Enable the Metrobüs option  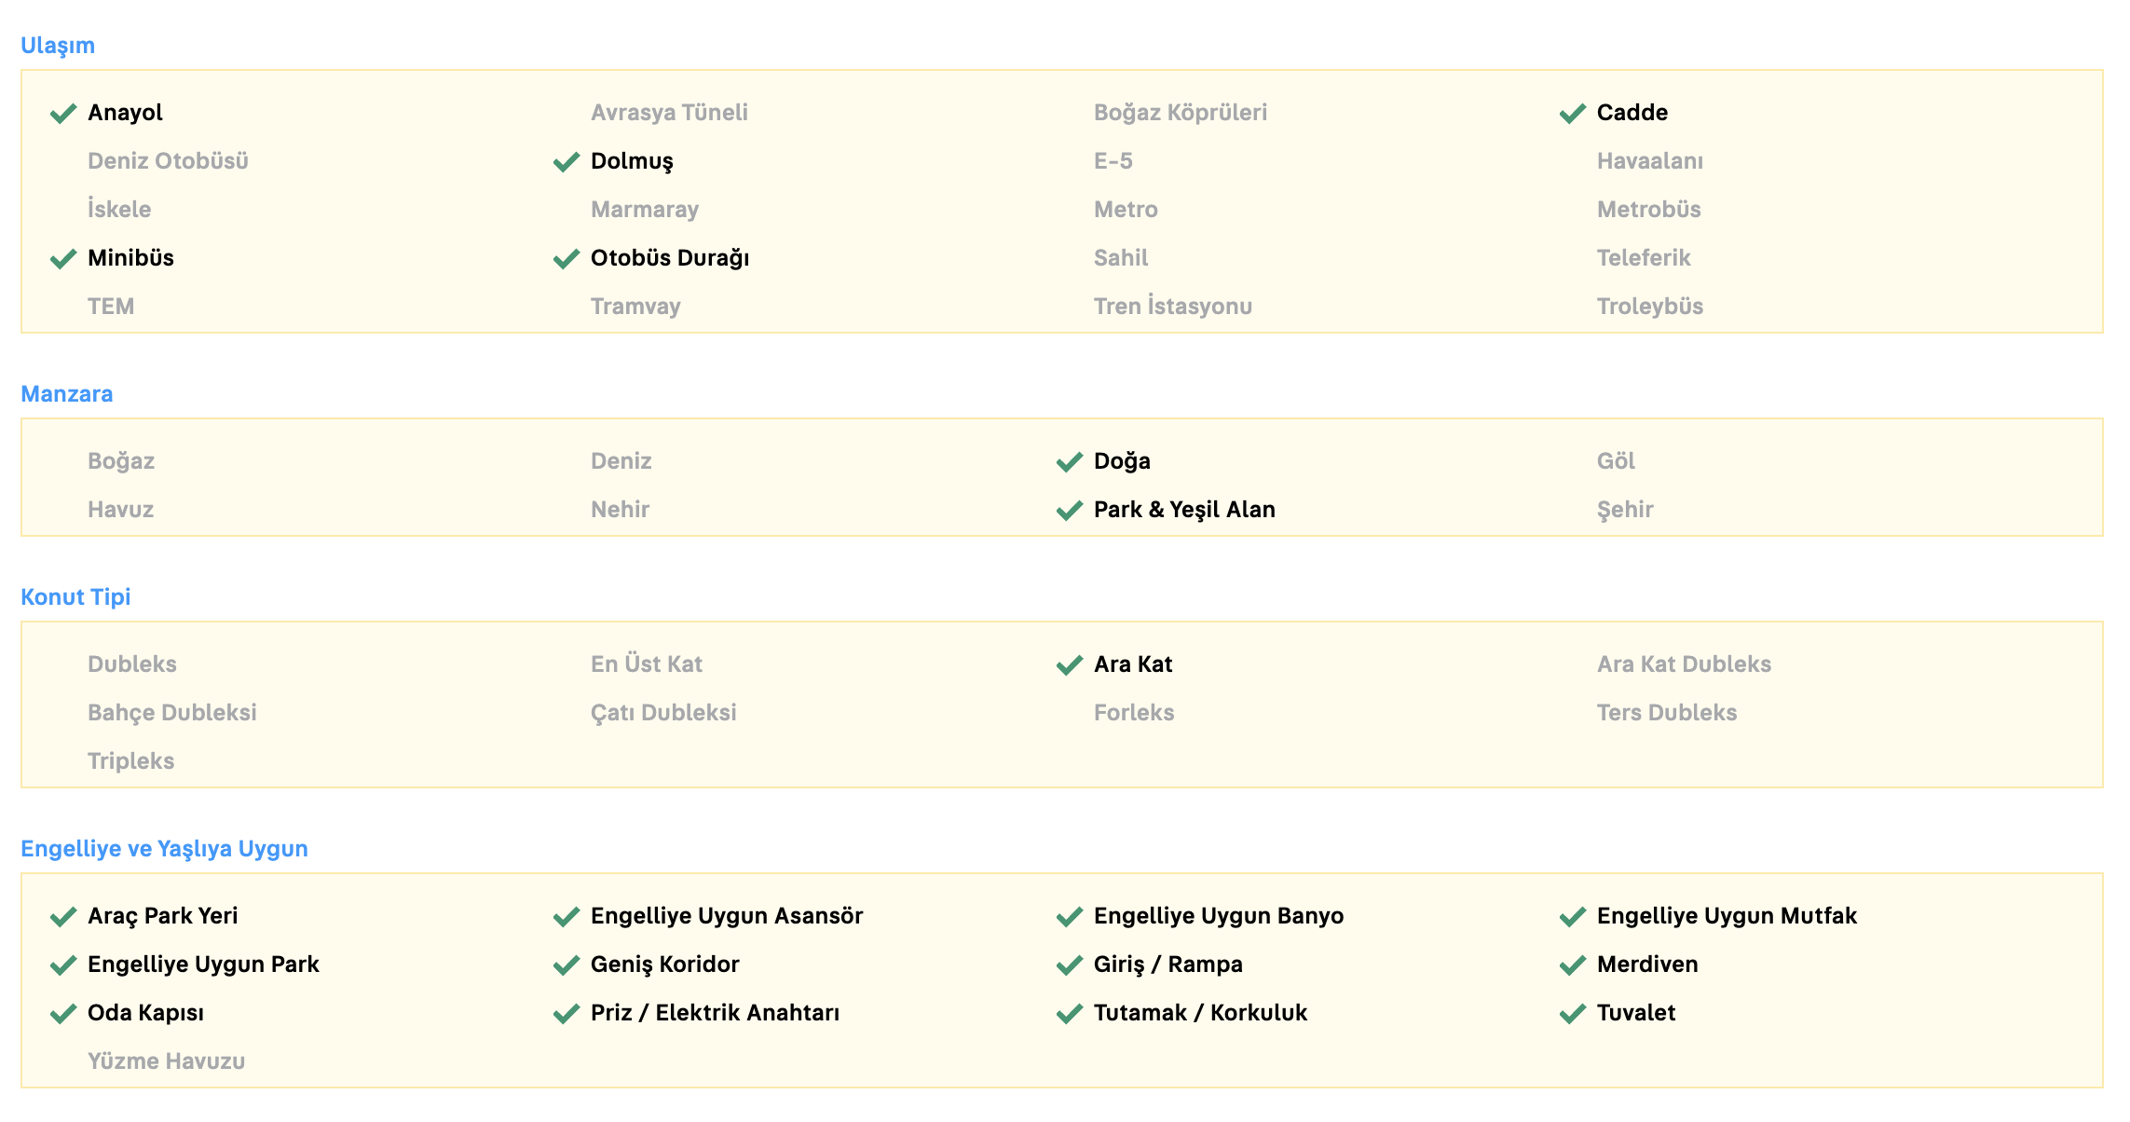(x=1648, y=210)
